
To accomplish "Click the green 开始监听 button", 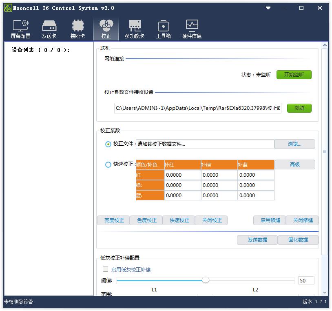I will [x=294, y=75].
